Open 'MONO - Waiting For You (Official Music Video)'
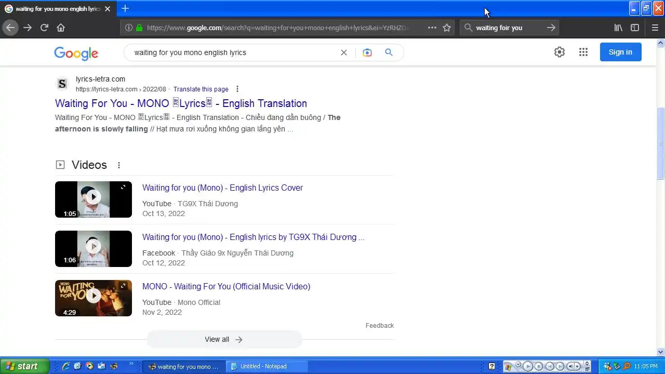Viewport: 665px width, 374px height. click(x=226, y=287)
